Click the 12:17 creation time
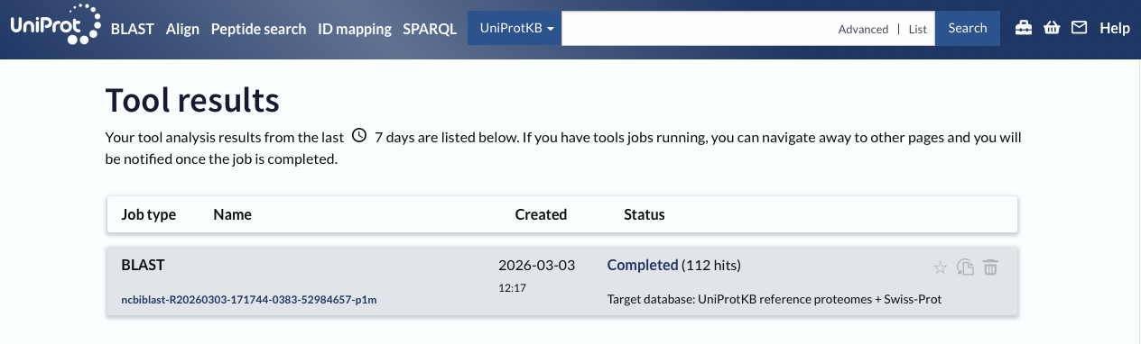The width and height of the screenshot is (1141, 344). pos(512,288)
